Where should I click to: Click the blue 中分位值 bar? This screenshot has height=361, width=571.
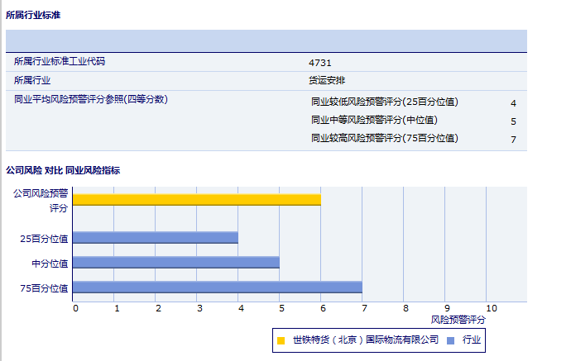pos(175,263)
